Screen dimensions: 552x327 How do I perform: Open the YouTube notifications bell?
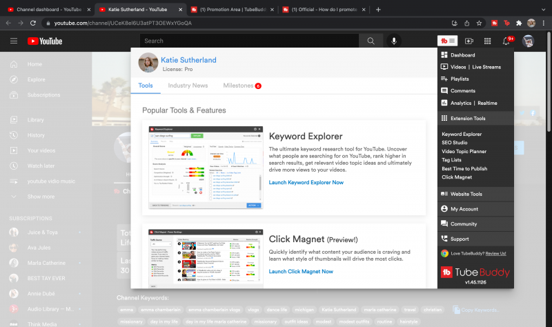[x=506, y=41]
